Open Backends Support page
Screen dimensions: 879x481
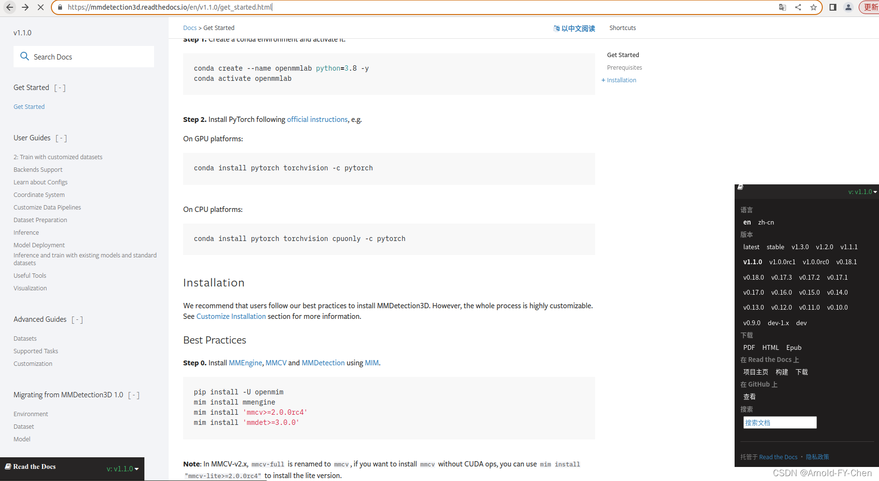[38, 169]
